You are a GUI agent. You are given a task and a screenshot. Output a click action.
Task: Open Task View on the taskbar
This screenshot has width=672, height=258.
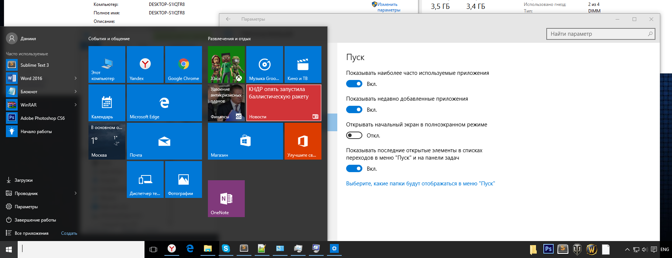click(x=153, y=250)
